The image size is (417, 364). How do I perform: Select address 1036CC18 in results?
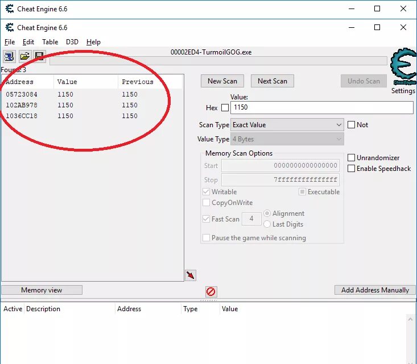pos(22,116)
